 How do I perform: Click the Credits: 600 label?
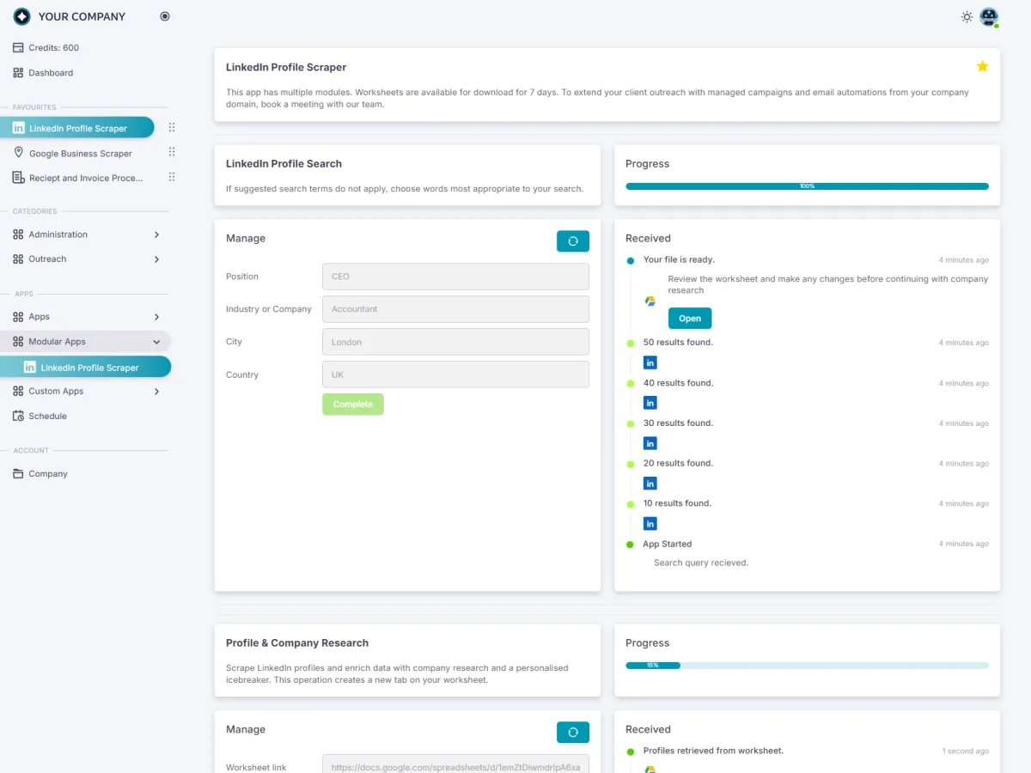coord(53,48)
